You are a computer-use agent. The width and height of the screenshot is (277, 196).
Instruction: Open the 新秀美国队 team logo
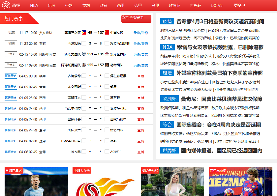[84, 54]
